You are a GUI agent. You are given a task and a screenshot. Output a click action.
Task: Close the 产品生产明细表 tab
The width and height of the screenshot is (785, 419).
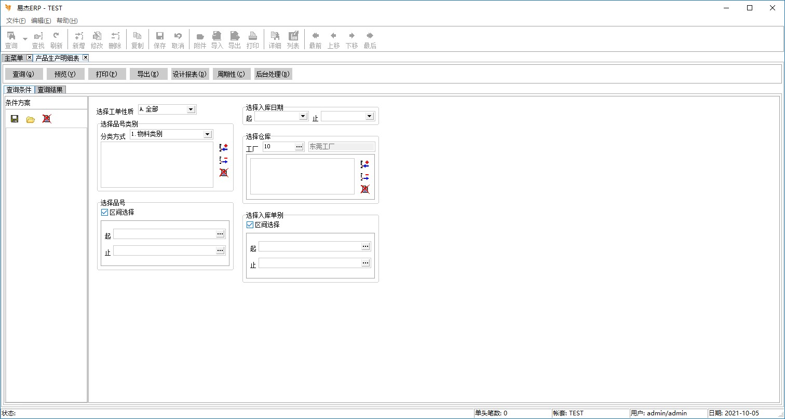pyautogui.click(x=85, y=58)
